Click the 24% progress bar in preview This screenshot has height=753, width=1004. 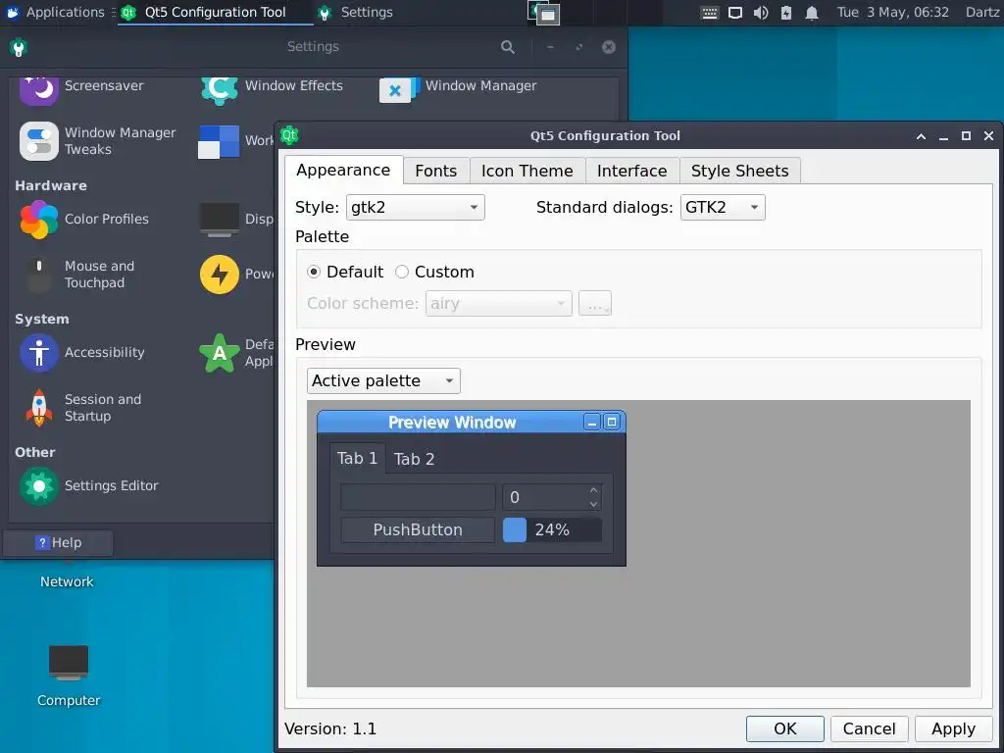click(x=552, y=530)
